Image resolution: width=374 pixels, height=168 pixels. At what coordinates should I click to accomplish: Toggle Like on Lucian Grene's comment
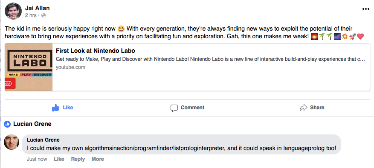point(59,159)
